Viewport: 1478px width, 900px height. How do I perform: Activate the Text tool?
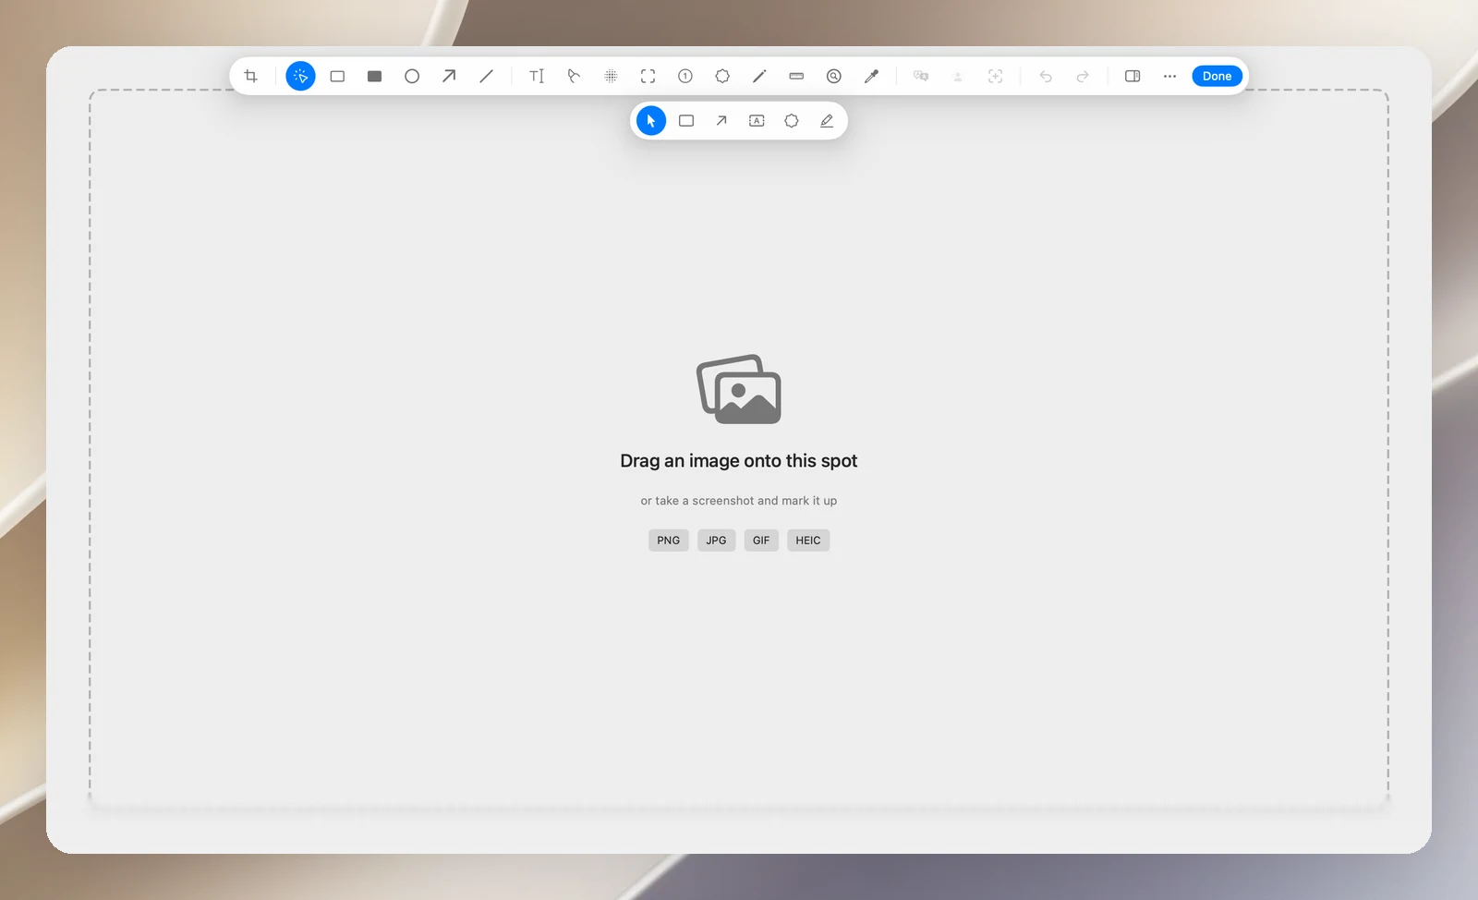537,76
